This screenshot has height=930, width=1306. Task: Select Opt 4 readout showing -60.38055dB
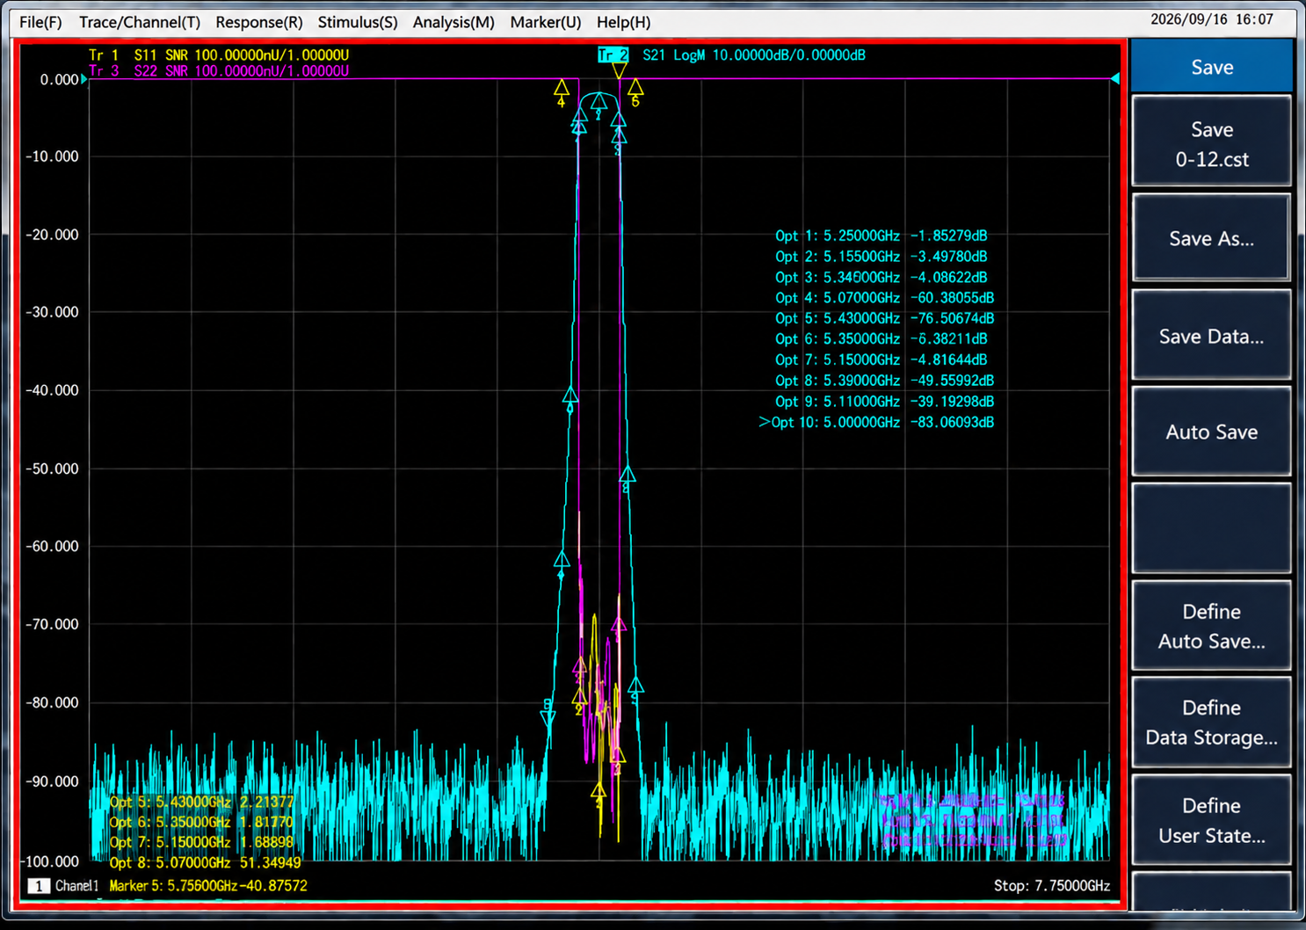tap(884, 298)
